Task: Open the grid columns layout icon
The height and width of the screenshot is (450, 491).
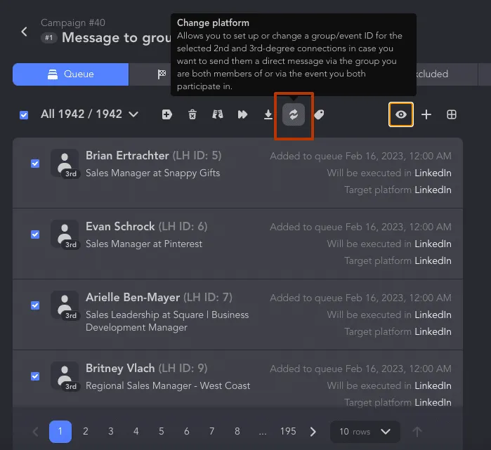Action: pos(452,114)
